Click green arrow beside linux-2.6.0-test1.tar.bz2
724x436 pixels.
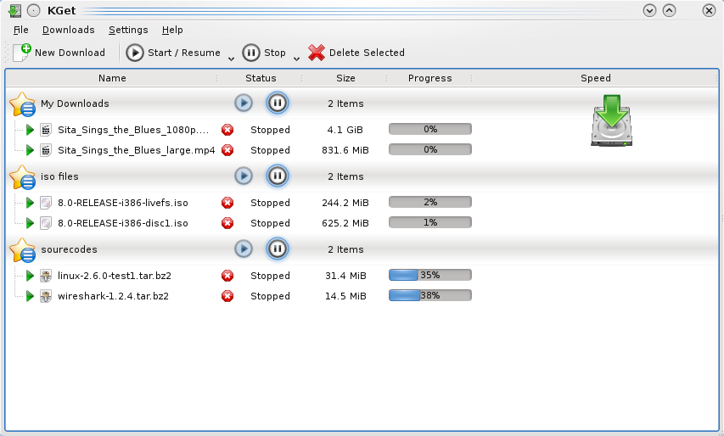(x=30, y=276)
